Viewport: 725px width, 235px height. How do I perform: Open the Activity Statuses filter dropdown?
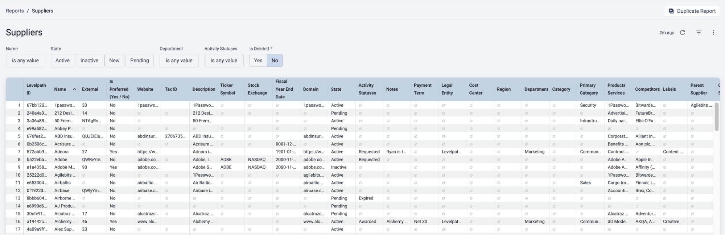click(224, 61)
